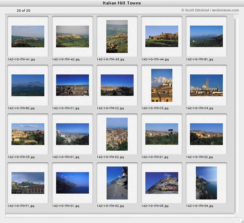The height and width of the screenshot is (223, 244).
Task: Select the 1A2-I-G-ITH-A2.jpg slide thumbnail
Action: (73, 36)
